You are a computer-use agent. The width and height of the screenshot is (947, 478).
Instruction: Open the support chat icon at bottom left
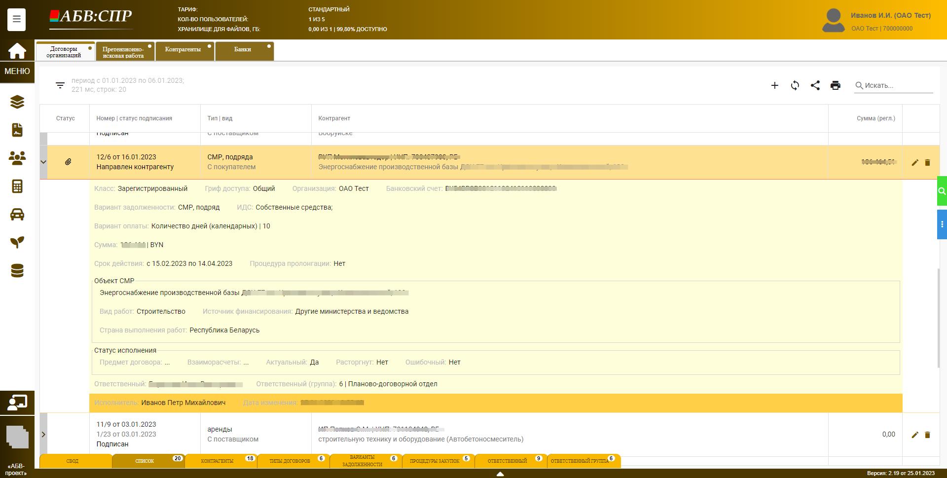(17, 402)
